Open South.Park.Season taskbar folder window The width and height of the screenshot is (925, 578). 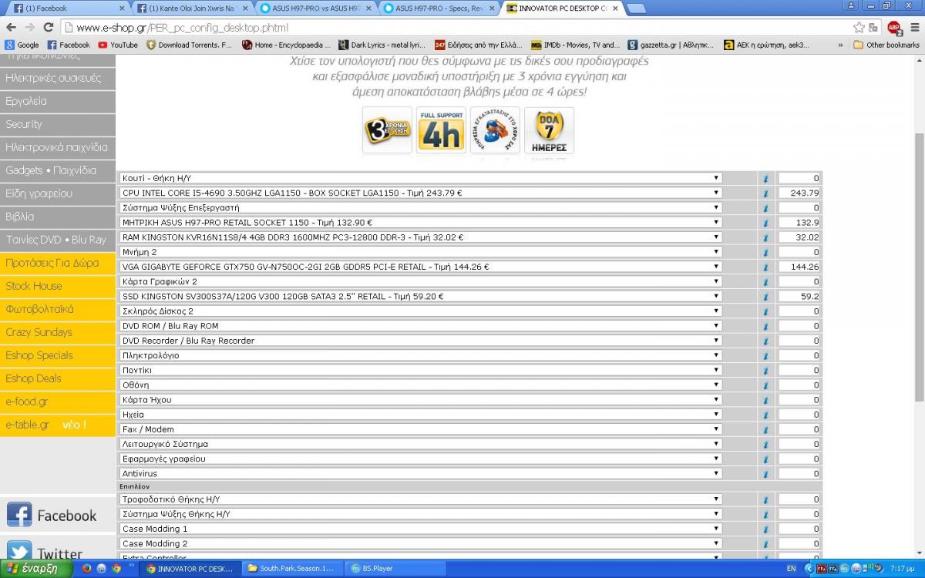coord(291,569)
